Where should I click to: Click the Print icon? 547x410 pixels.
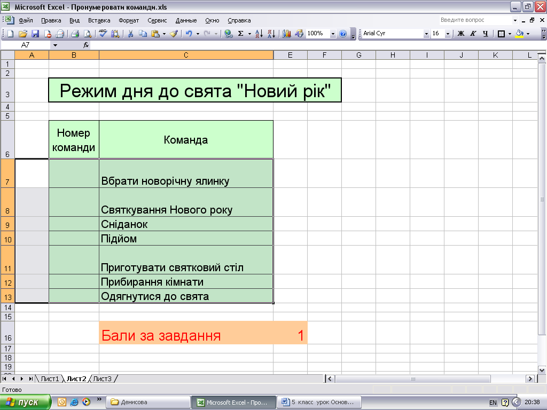[75, 34]
